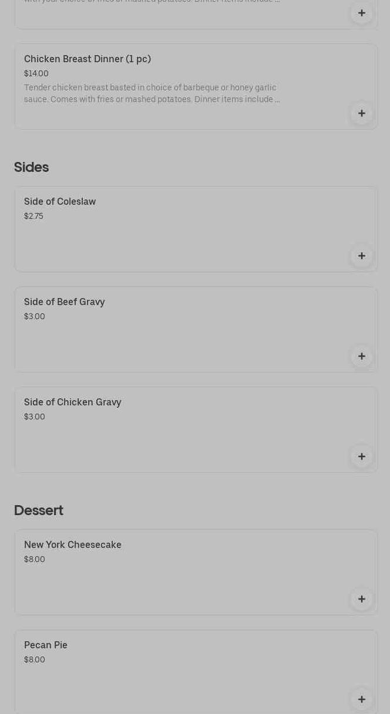Click the $8.00 price under Pecan Pie
390x714 pixels.
(35, 660)
